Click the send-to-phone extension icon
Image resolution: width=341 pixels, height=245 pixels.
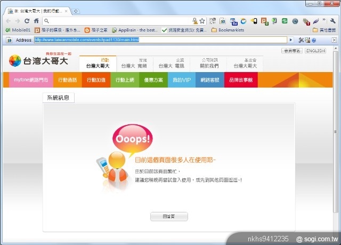[254, 21]
